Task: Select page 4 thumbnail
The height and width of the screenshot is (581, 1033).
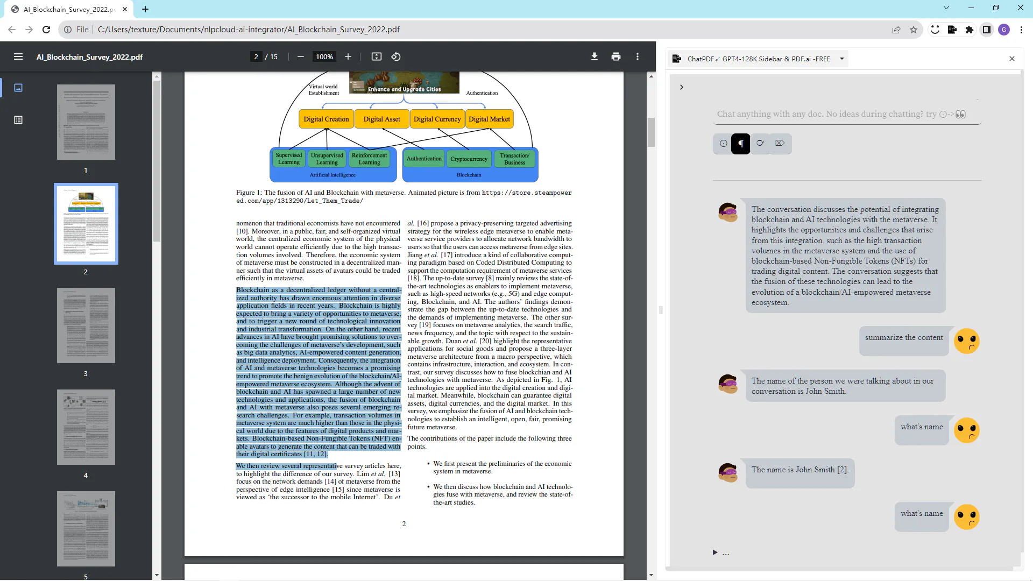Action: point(86,427)
